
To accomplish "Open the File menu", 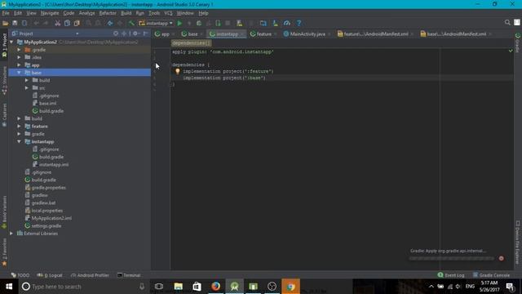I will point(6,13).
